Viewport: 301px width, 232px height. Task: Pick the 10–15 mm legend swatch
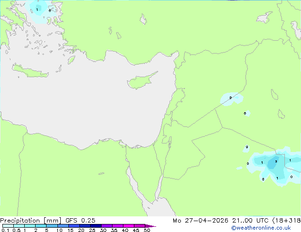click(63, 226)
